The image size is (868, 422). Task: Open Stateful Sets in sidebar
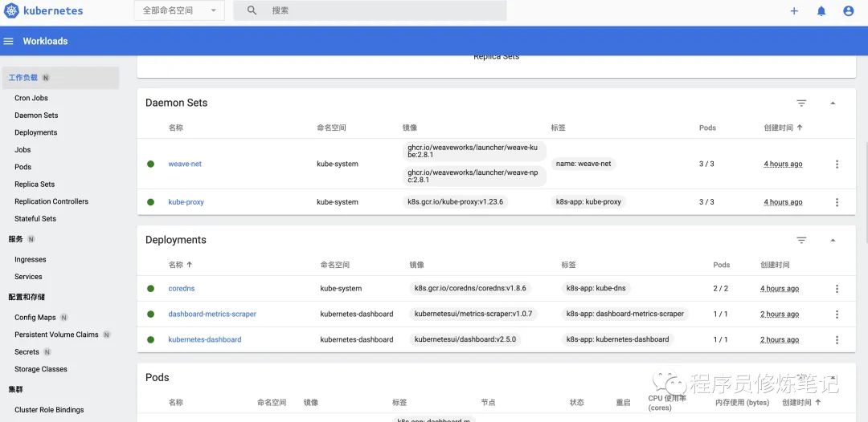[x=35, y=219]
